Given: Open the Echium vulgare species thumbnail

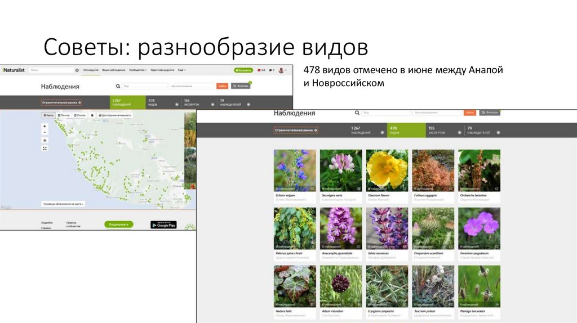Looking at the screenshot, I should click(x=295, y=171).
